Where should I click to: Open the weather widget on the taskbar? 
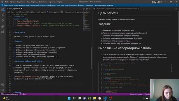(6, 98)
